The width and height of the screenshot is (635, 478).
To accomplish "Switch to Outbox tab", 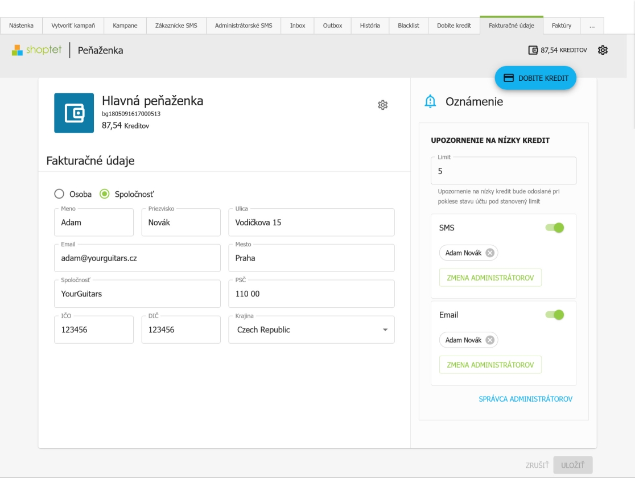I will 332,26.
